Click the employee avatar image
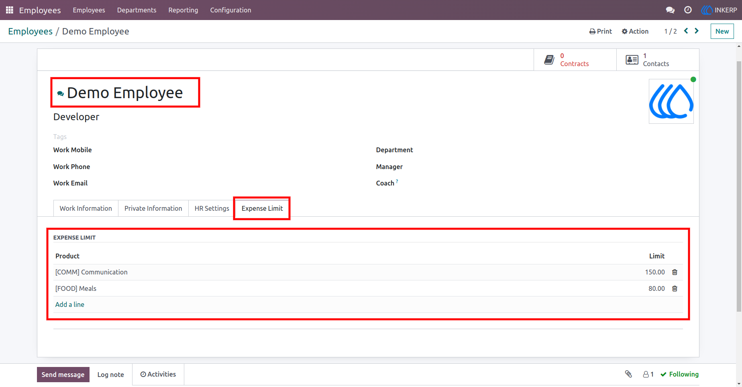This screenshot has height=387, width=742. pos(671,101)
